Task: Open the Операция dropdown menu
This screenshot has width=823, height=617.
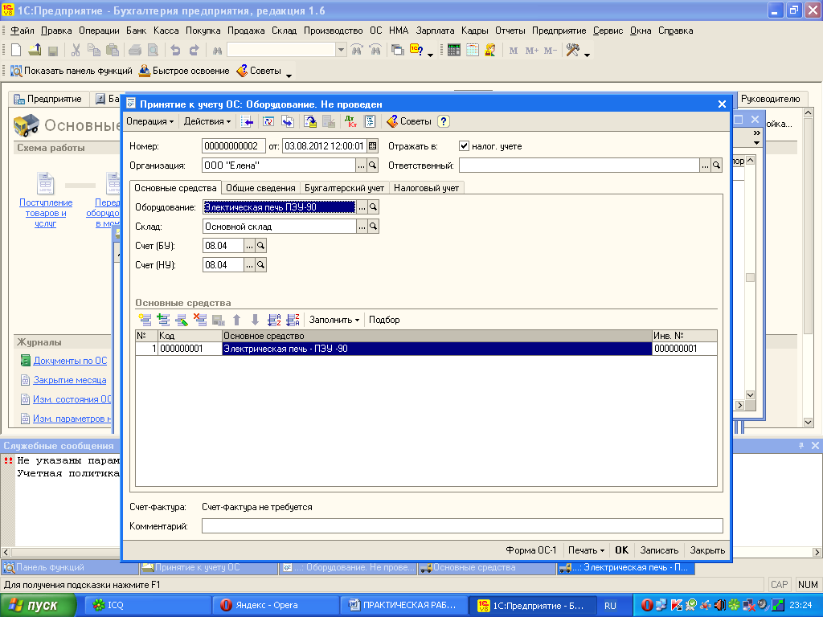Action: tap(149, 121)
